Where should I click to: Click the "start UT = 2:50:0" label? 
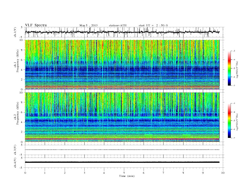point(153,25)
